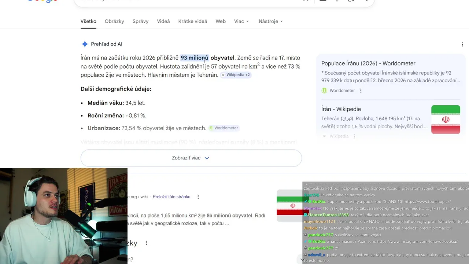Open the Krátke videá tab
The height and width of the screenshot is (264, 469).
pyautogui.click(x=193, y=21)
